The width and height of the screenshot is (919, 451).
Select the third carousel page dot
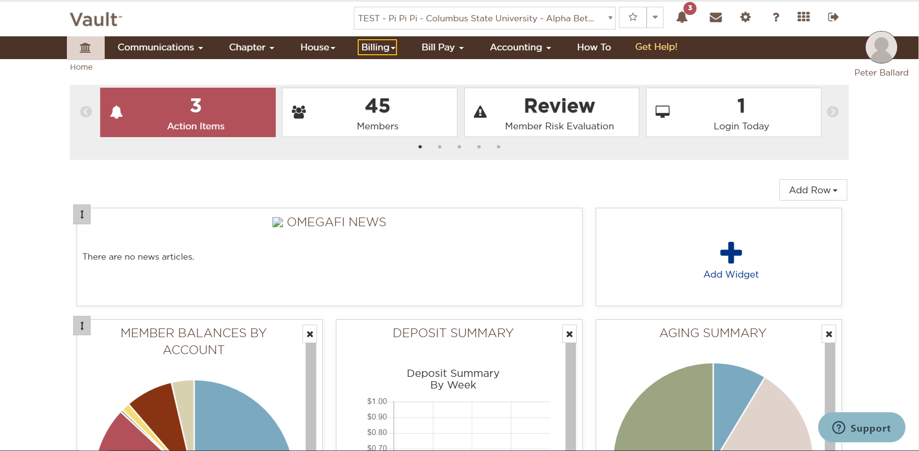(459, 147)
